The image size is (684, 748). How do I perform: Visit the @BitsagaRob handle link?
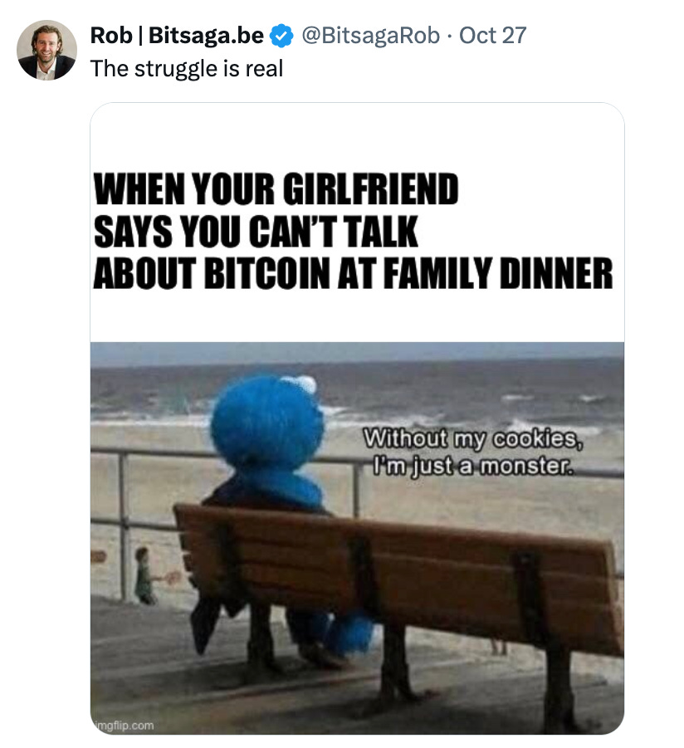370,36
